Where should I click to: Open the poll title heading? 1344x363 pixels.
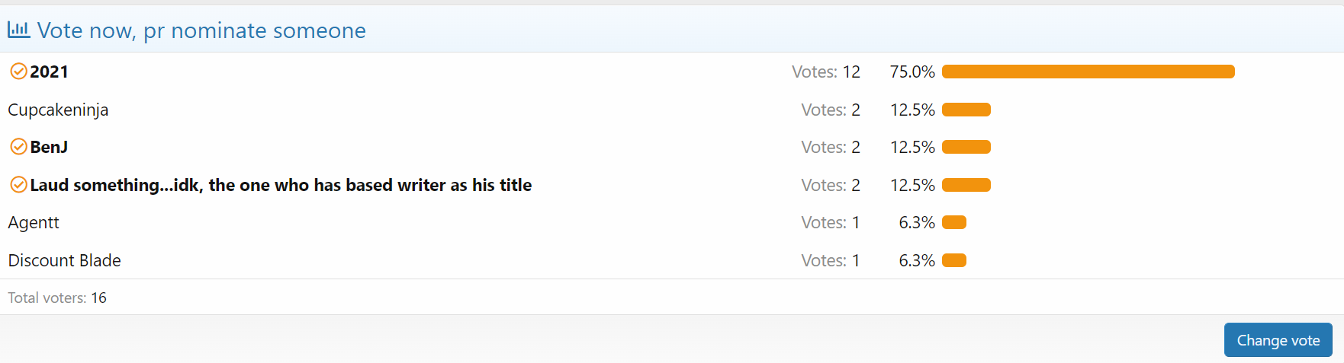(x=201, y=30)
